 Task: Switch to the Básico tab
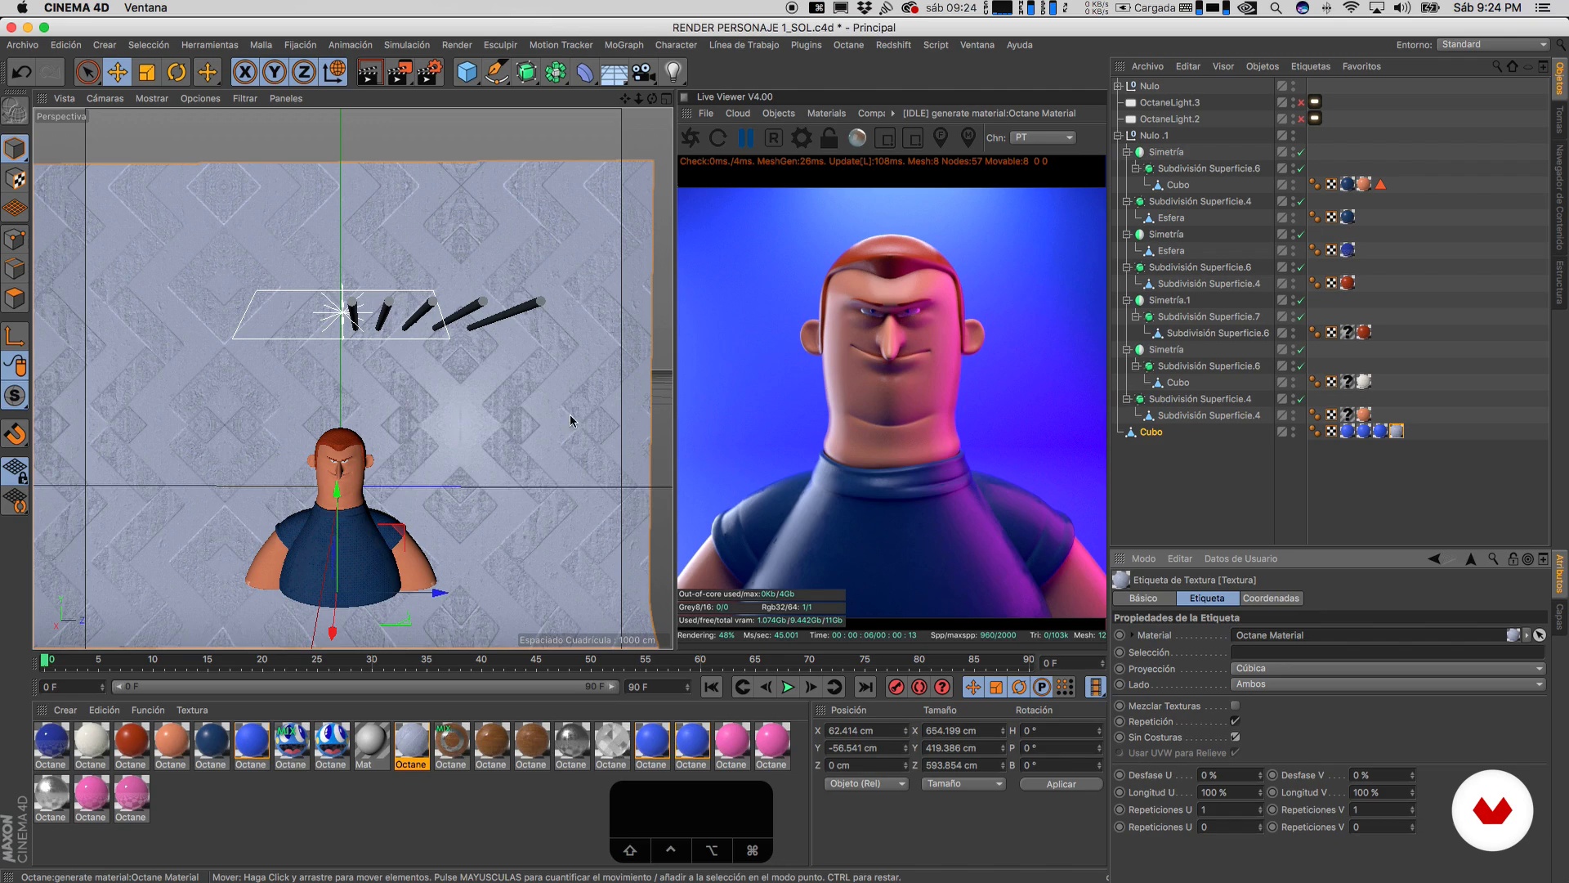click(1142, 598)
